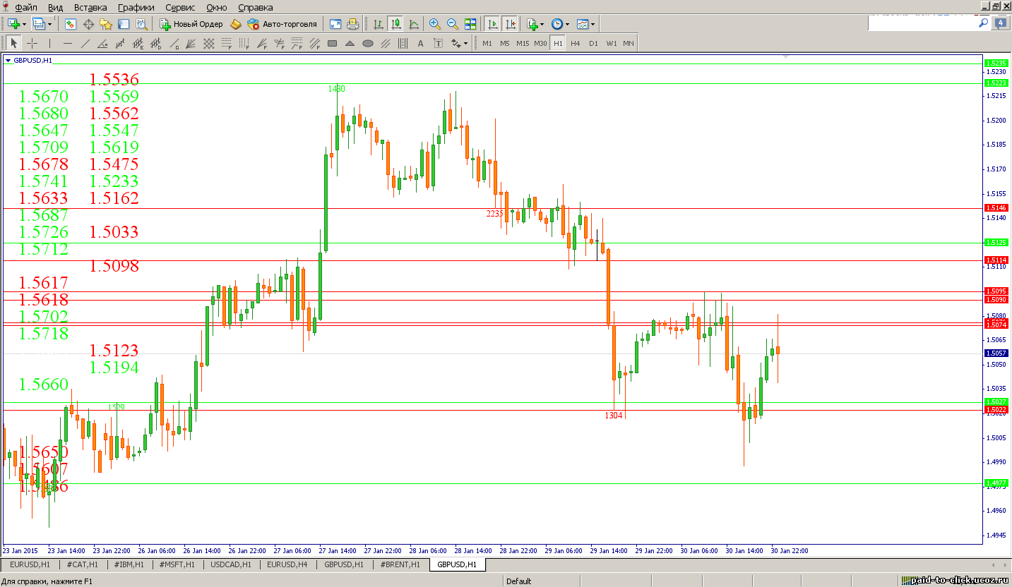Tile windows with the grid icon
Viewport: 1012px width, 587px height.
coord(470,24)
